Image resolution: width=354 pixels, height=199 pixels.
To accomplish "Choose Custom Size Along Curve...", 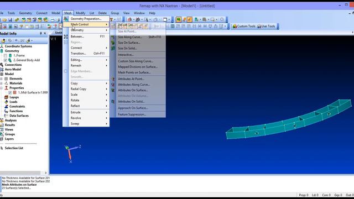I will click(138, 61).
